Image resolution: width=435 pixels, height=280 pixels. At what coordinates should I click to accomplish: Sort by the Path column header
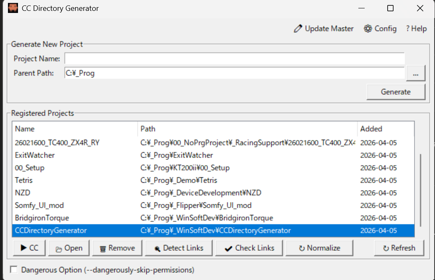[x=247, y=129]
